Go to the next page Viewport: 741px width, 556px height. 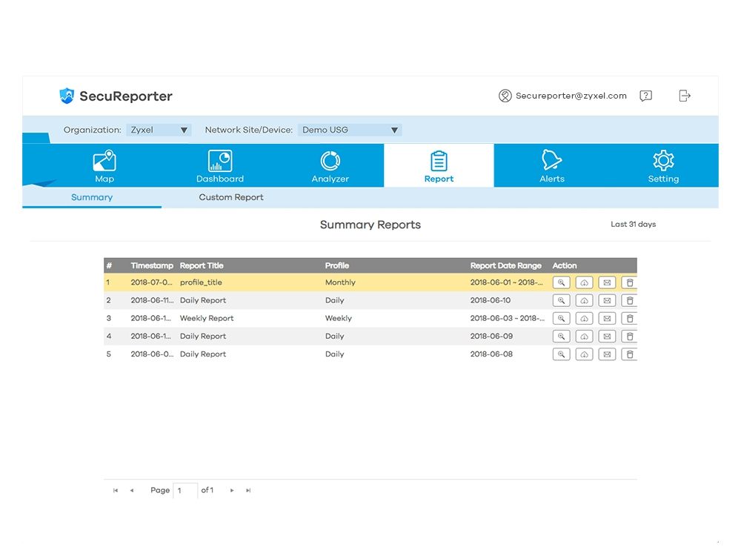tap(231, 490)
